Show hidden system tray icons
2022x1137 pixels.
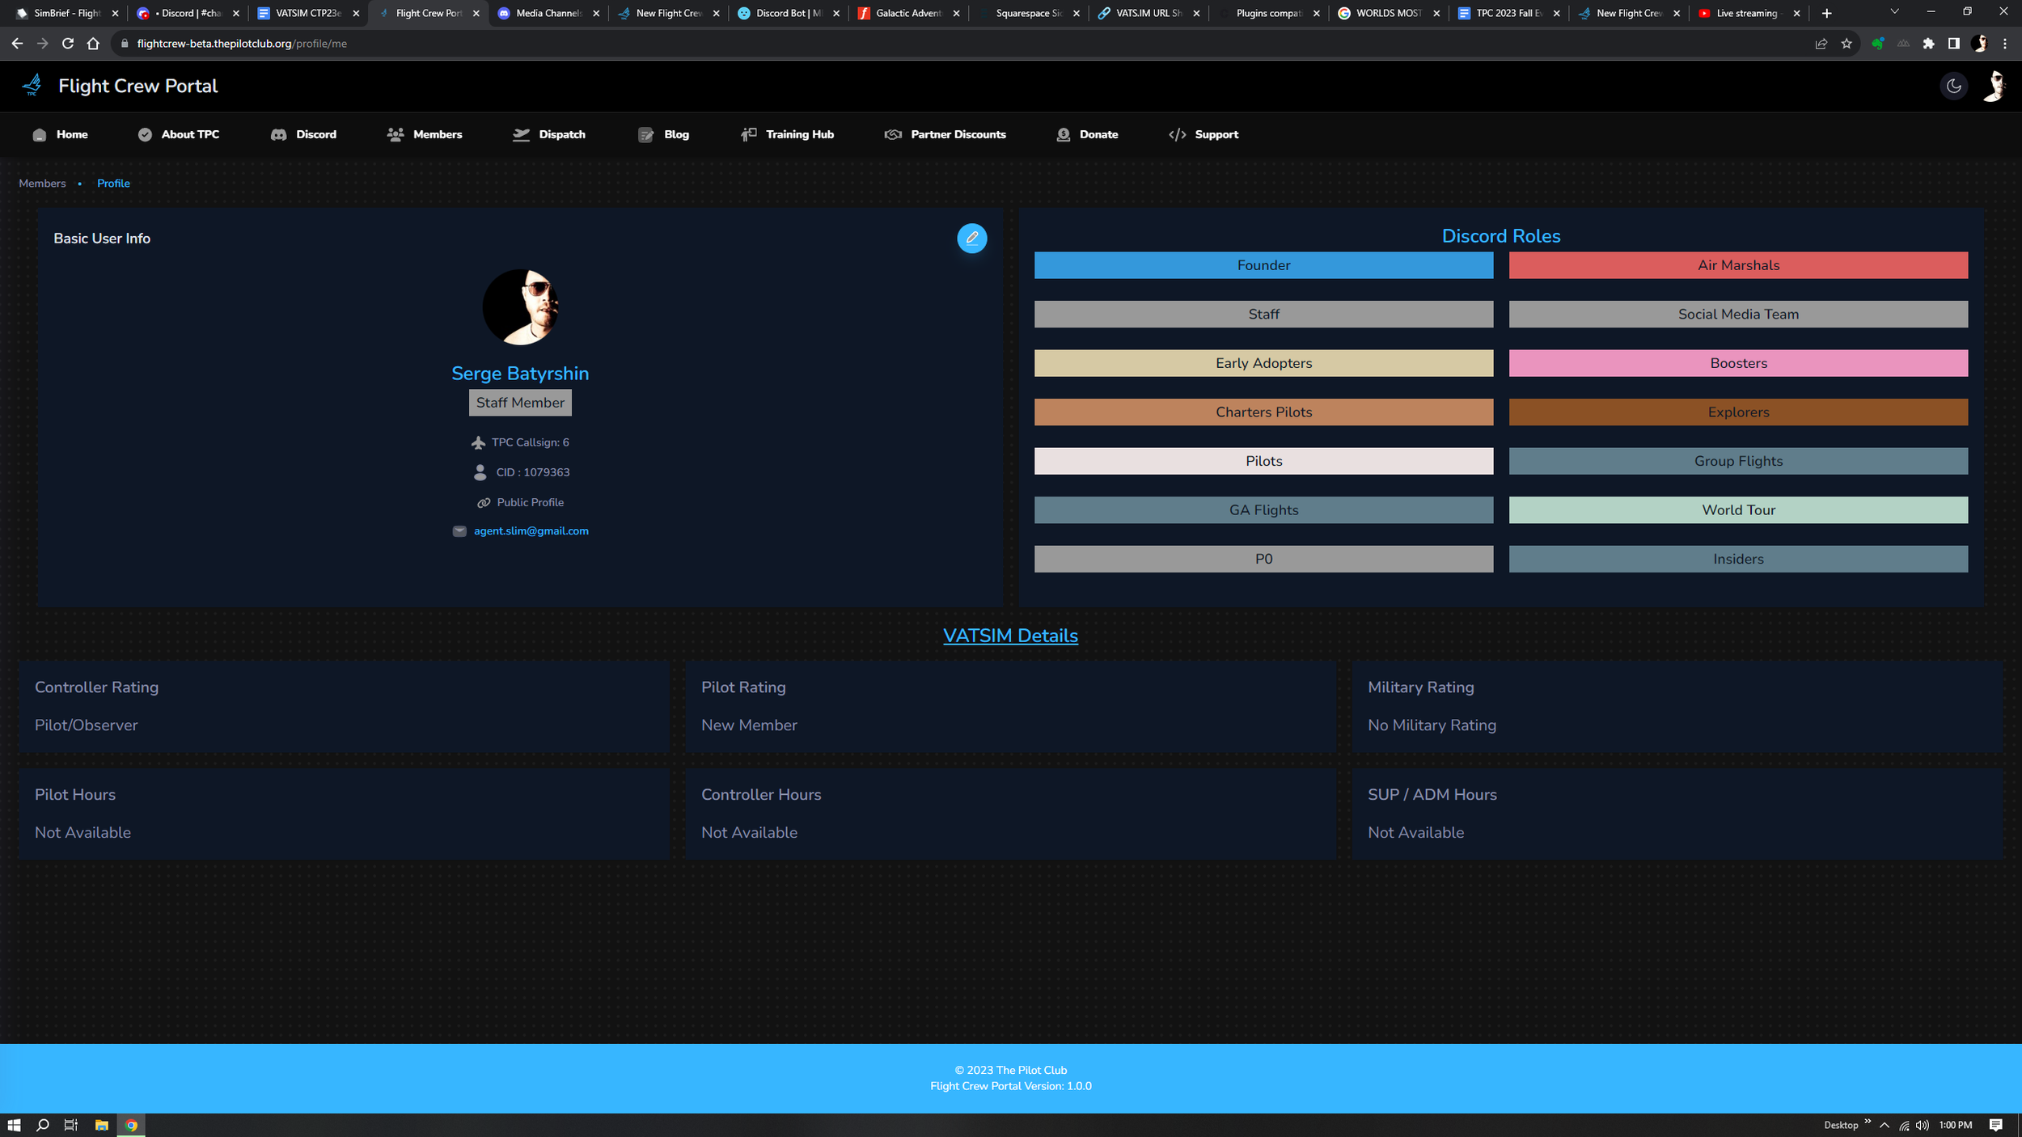[1885, 1125]
